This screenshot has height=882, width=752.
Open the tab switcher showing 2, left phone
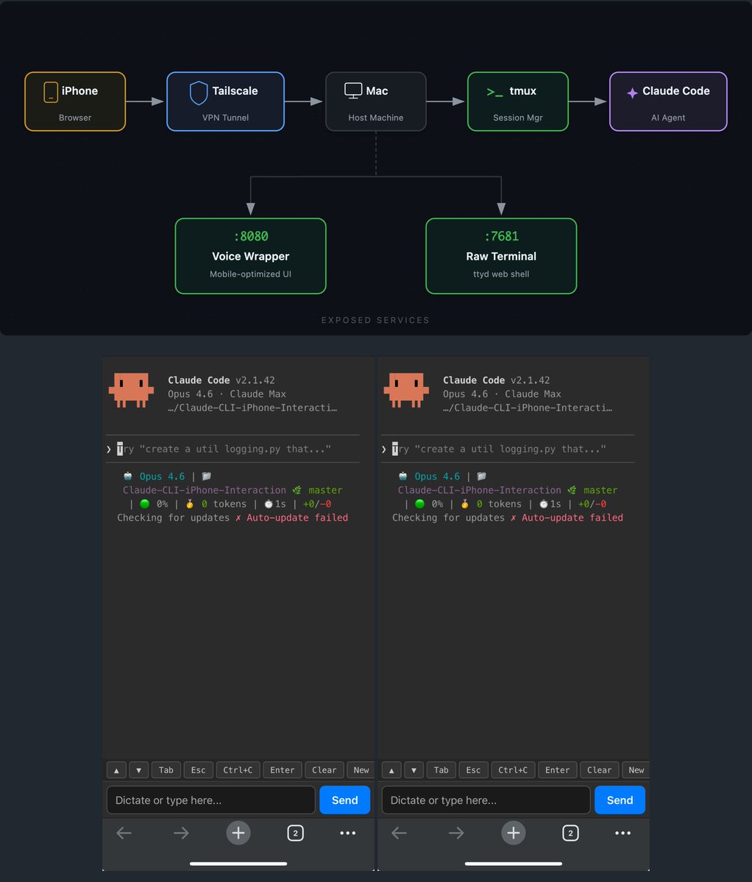(x=295, y=833)
